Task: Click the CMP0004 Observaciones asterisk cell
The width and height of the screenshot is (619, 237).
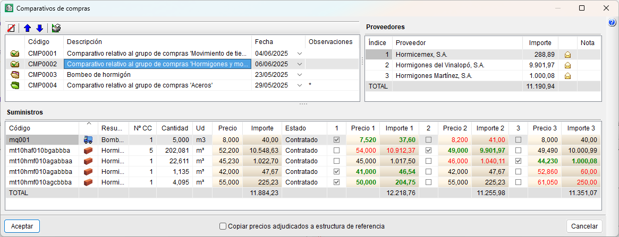Action: [x=332, y=85]
